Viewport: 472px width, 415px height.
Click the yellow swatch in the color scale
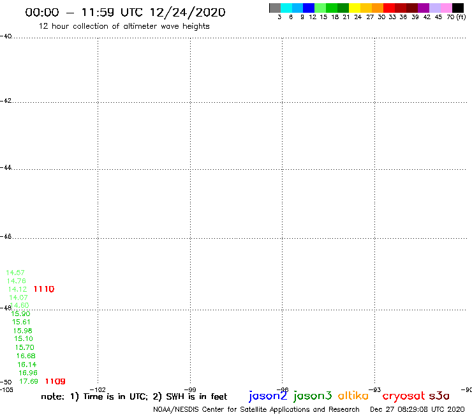coord(355,8)
